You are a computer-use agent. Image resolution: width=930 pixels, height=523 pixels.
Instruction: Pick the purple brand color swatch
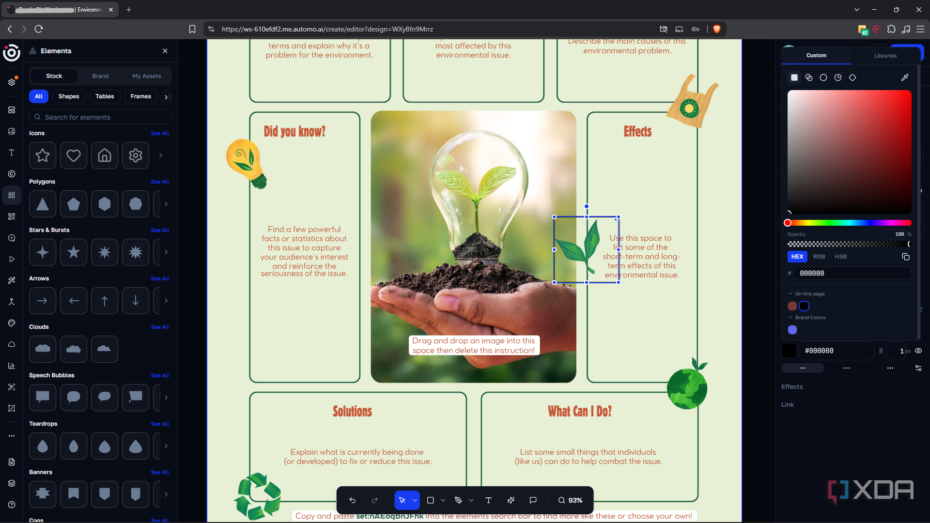792,330
